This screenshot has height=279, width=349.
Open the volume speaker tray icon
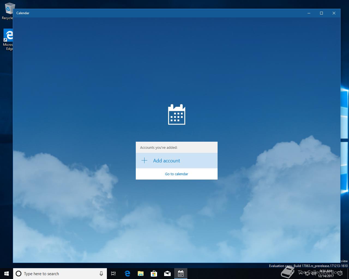pyautogui.click(x=314, y=274)
